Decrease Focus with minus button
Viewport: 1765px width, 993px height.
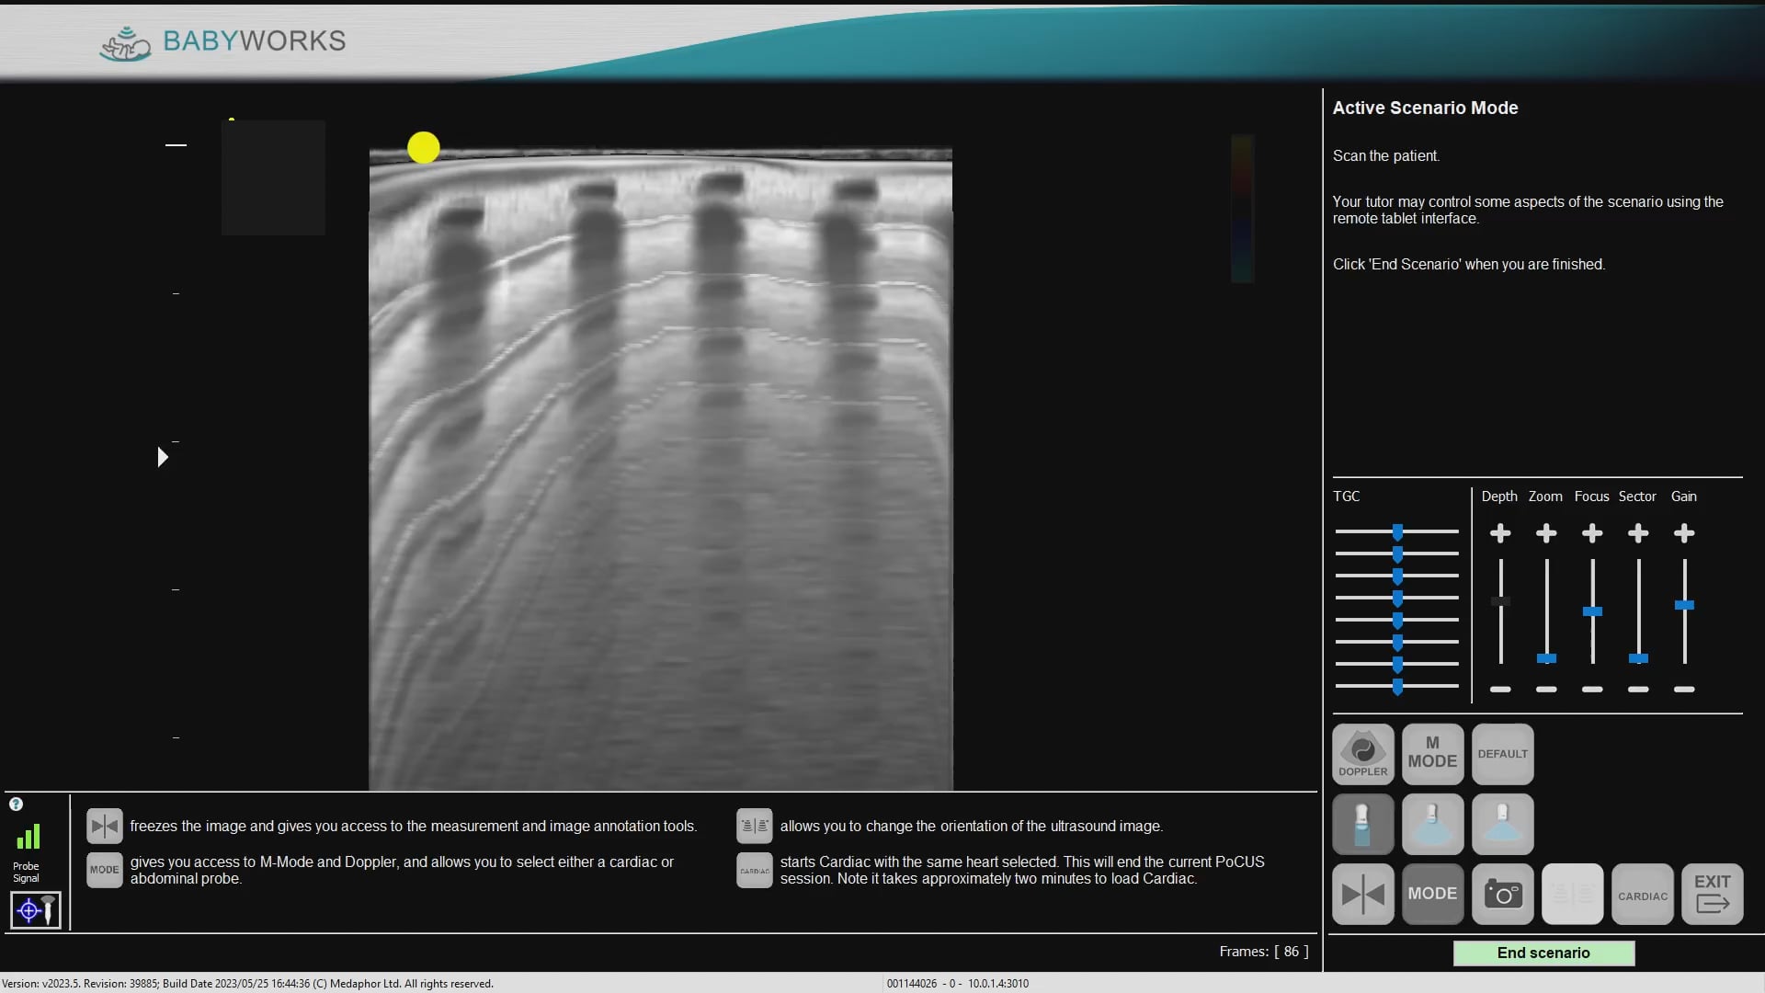1592,690
